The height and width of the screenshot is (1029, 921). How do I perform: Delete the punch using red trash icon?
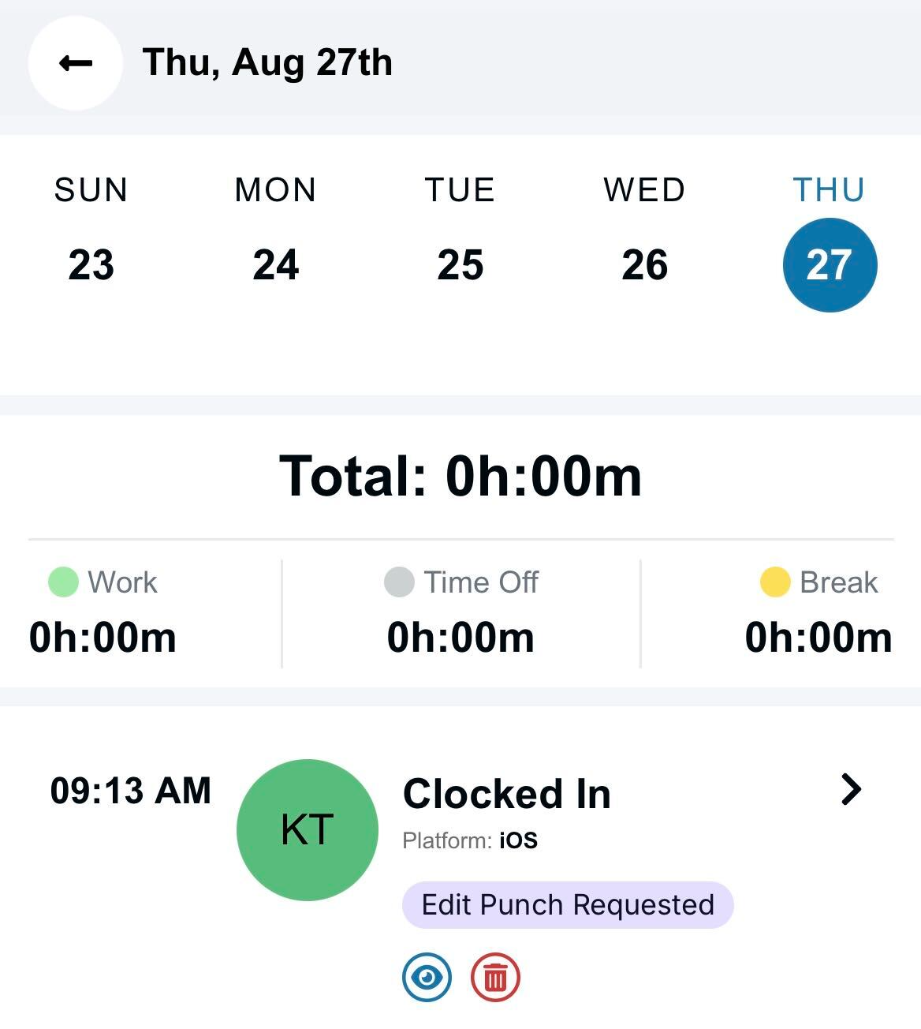(495, 977)
